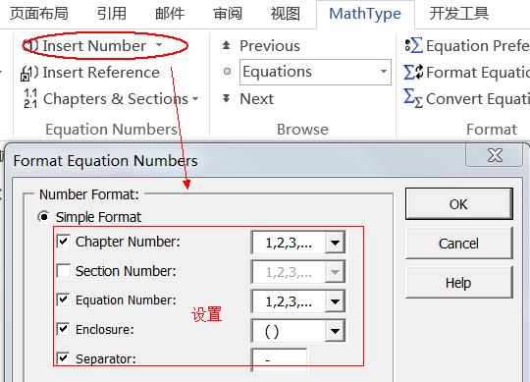Open Equation Preferences sigma icon
This screenshot has height=382, width=530.
[414, 45]
